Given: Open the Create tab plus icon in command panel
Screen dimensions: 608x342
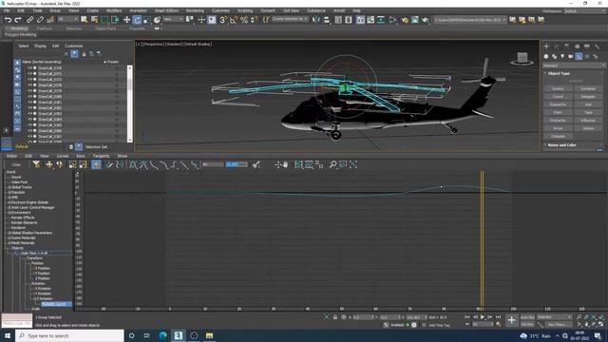Looking at the screenshot, I should pyautogui.click(x=546, y=47).
